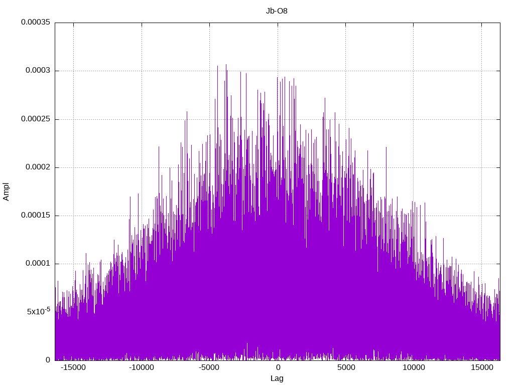The width and height of the screenshot is (514, 385).
Task: Click the 10000 x-axis tick label
Action: (414, 367)
